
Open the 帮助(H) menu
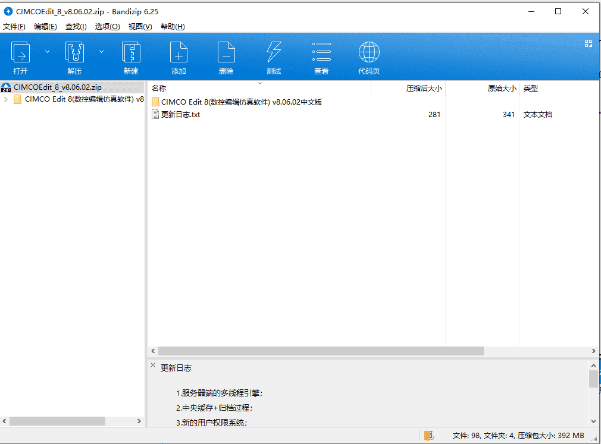(x=173, y=26)
